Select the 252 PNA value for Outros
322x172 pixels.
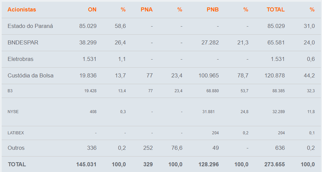[x=148, y=148]
